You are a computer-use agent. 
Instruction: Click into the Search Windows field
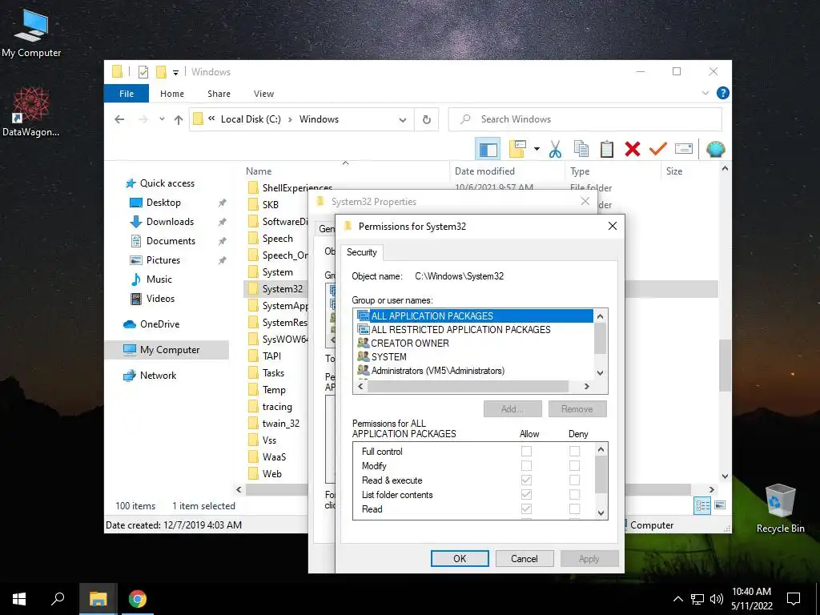point(585,119)
